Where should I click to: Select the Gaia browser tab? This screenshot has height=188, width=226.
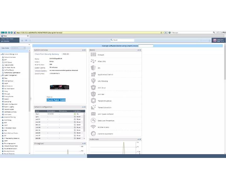tap(14, 36)
